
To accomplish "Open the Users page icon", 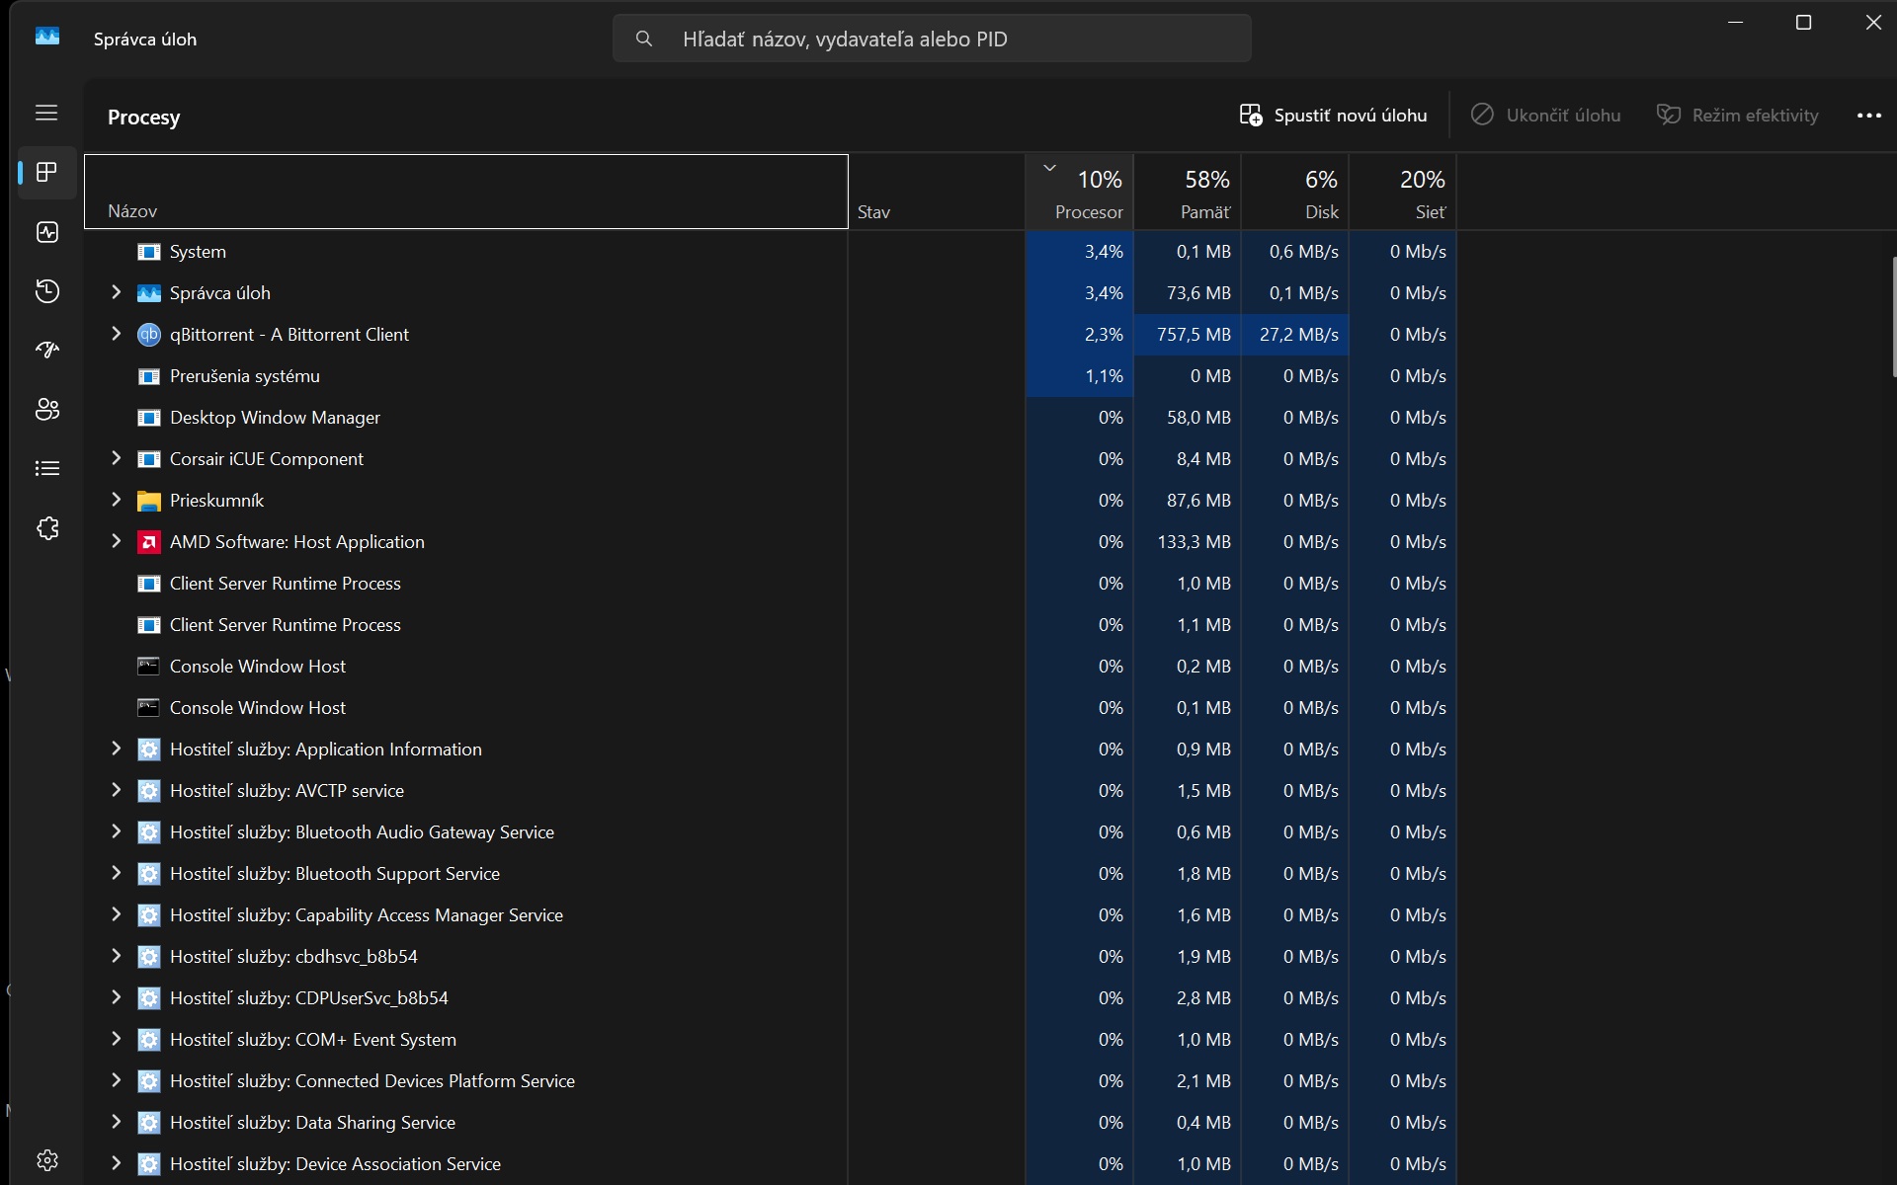I will click(x=46, y=410).
